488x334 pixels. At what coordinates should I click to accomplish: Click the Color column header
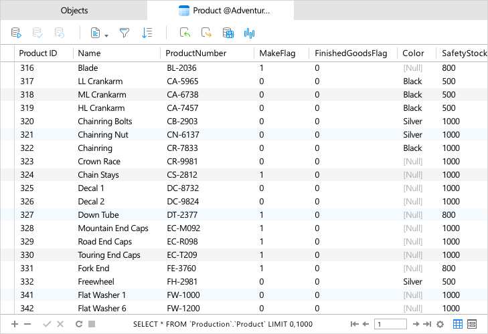(x=417, y=53)
